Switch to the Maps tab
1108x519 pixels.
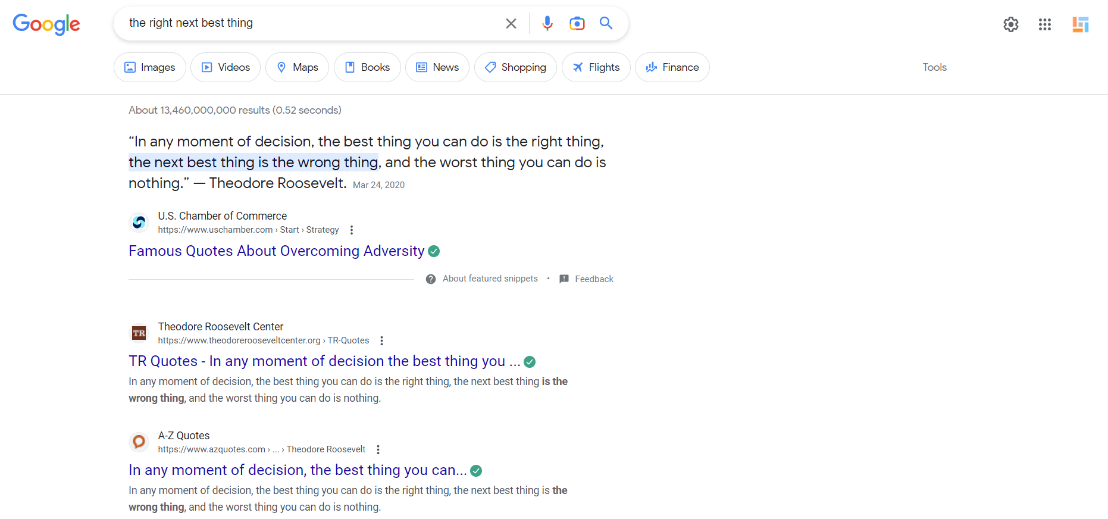click(298, 67)
